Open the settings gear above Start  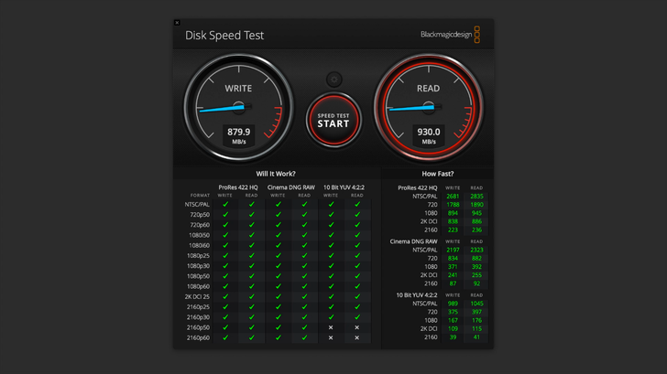[x=333, y=80]
